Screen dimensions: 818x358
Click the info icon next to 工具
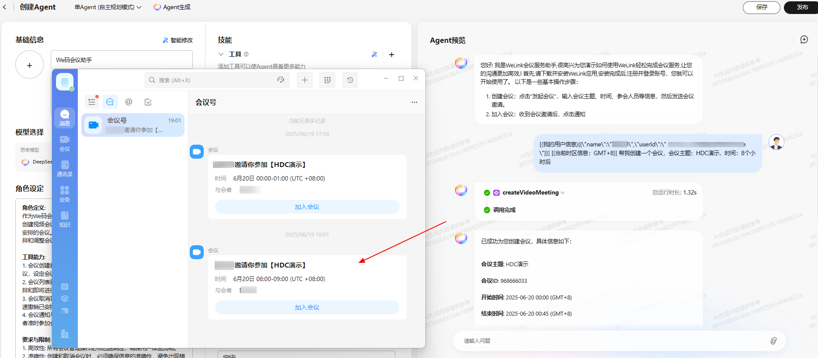coord(246,54)
